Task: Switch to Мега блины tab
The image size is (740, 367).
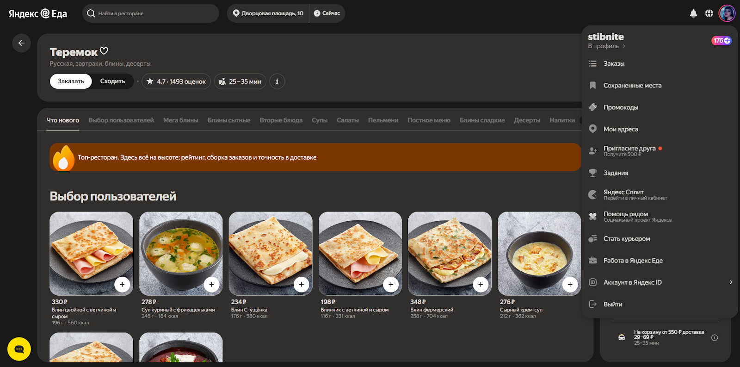Action: [181, 120]
